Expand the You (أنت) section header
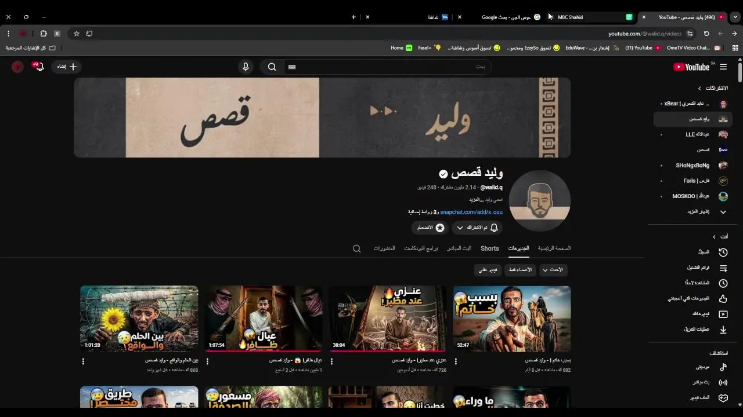The width and height of the screenshot is (743, 417). (x=720, y=236)
